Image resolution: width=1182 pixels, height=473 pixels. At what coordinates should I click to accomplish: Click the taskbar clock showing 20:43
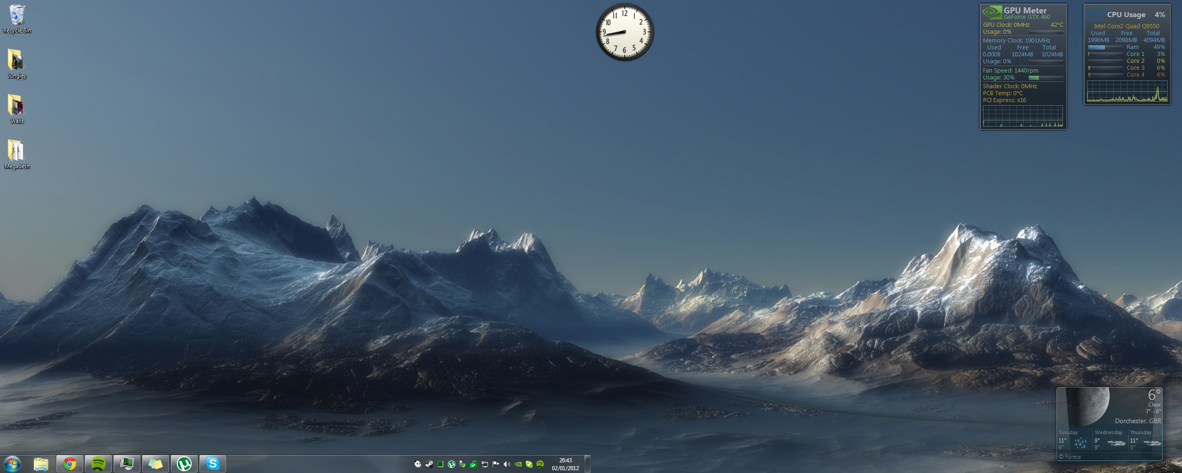[565, 464]
